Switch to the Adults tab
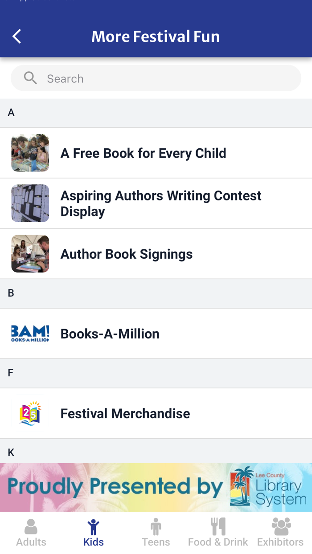The image size is (312, 554). click(30, 532)
